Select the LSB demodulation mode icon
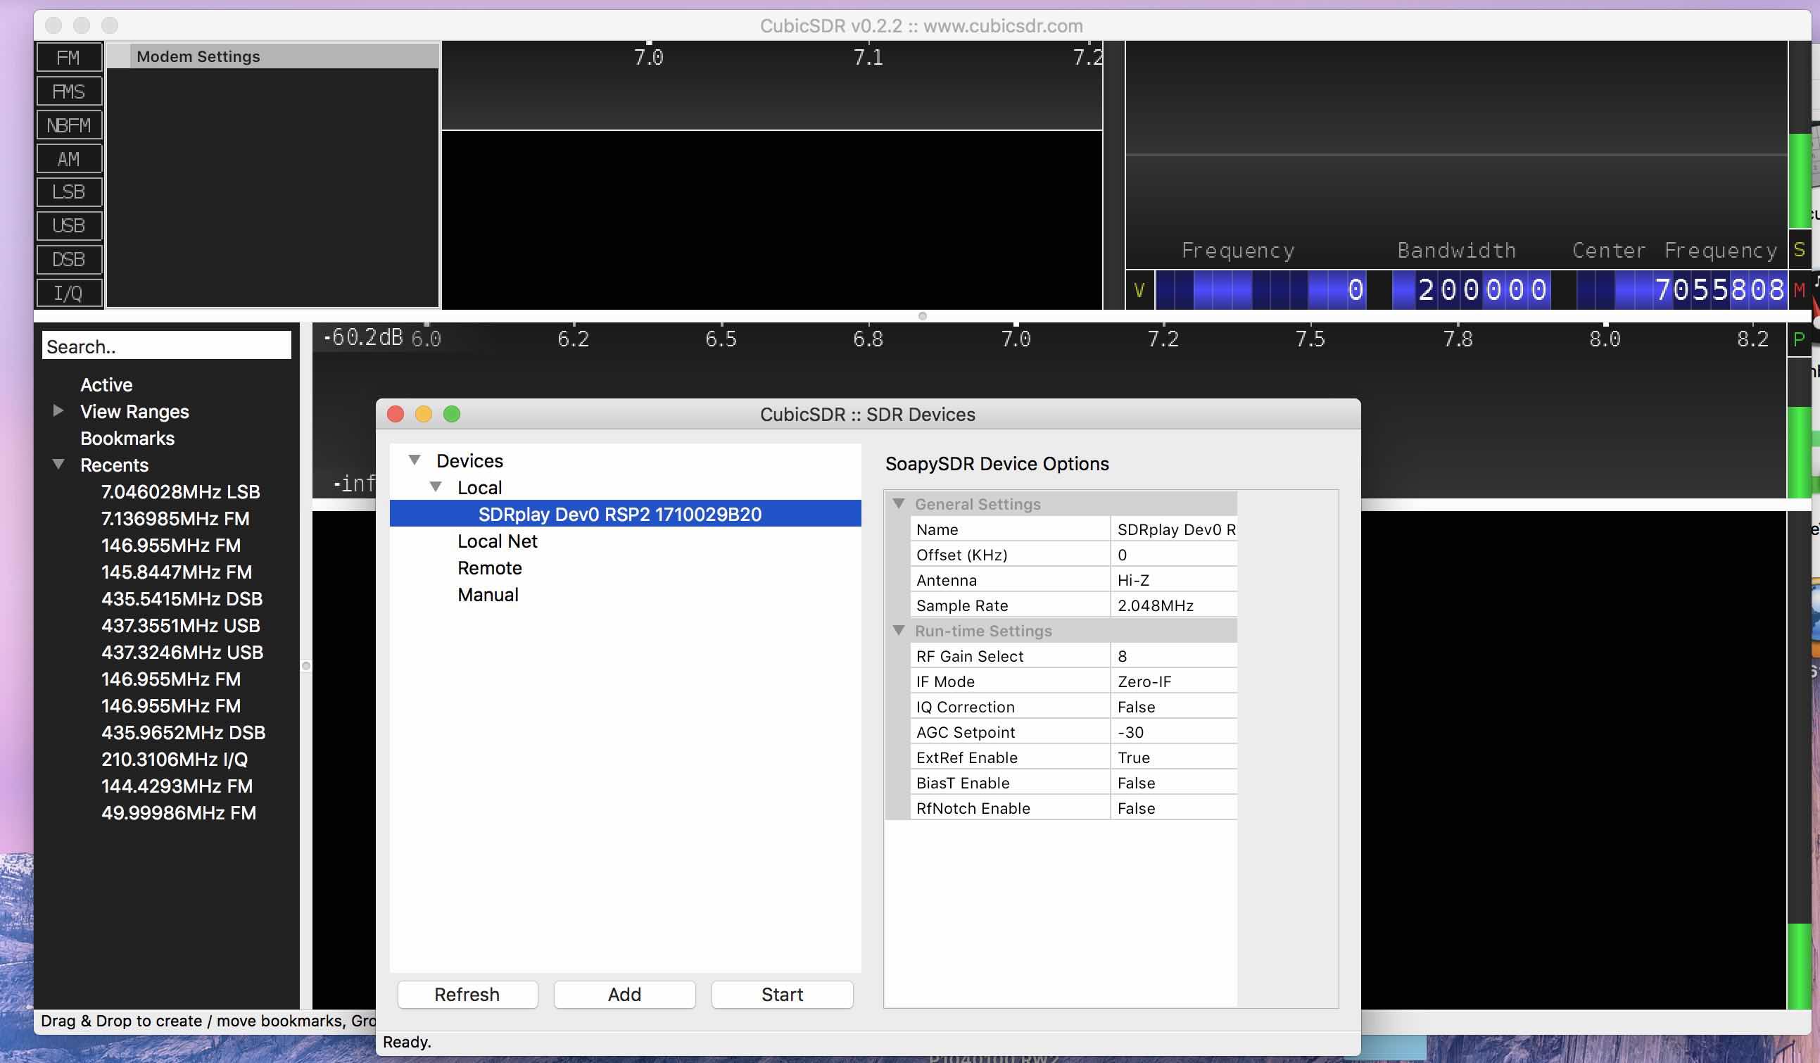Viewport: 1820px width, 1063px height. coord(68,191)
